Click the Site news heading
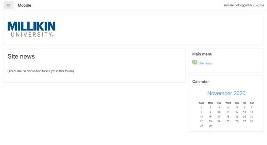267x145 pixels. coord(21,56)
